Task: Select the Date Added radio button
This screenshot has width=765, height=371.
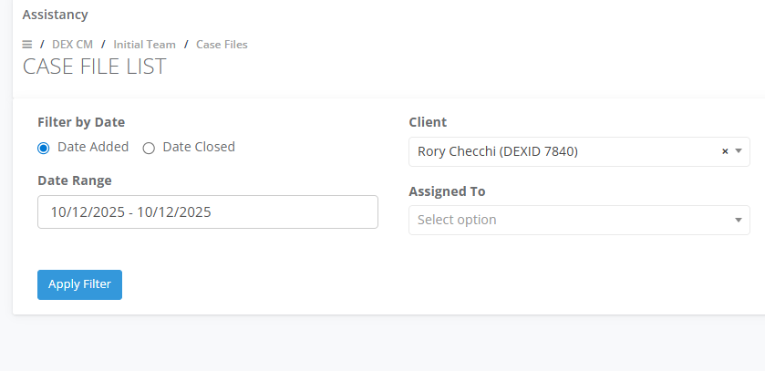Action: (x=44, y=148)
